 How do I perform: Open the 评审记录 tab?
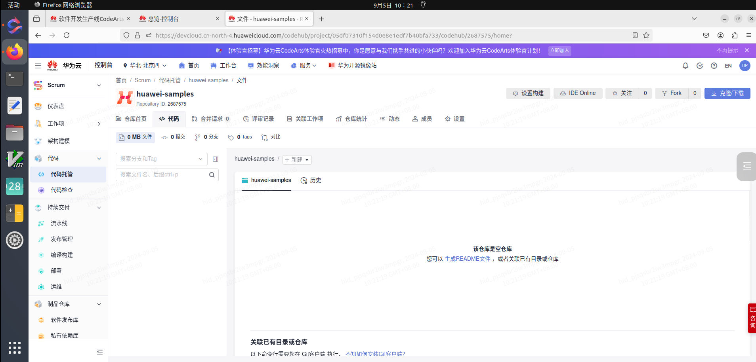pyautogui.click(x=259, y=119)
